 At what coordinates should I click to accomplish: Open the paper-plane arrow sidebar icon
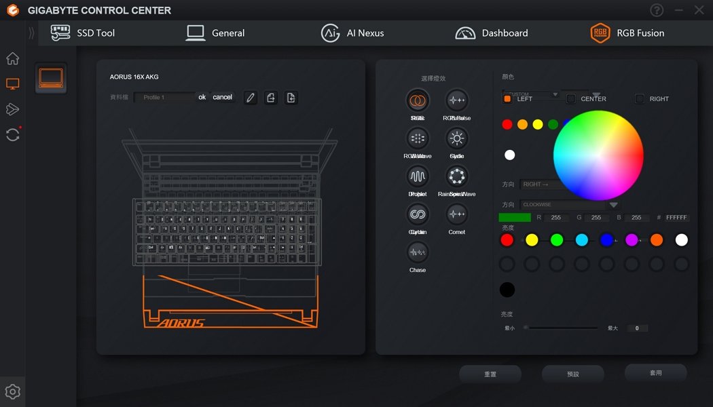point(12,109)
